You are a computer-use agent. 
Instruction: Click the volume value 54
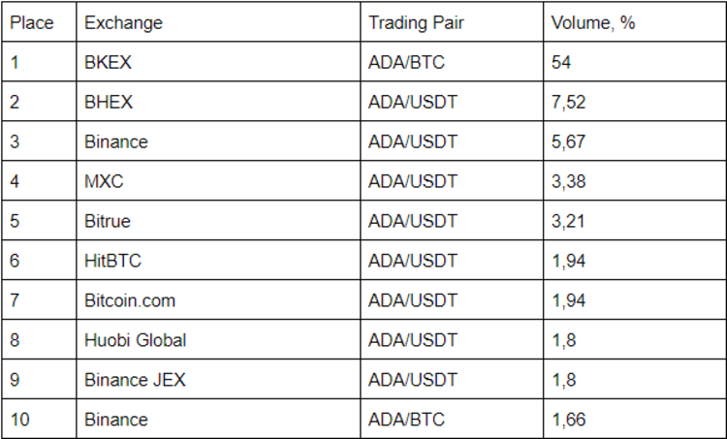click(561, 62)
